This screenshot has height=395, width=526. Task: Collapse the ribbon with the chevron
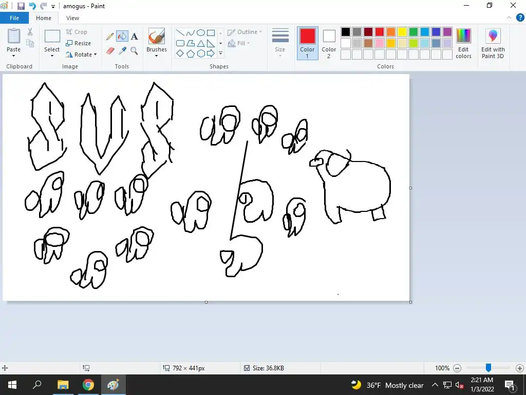pyautogui.click(x=509, y=18)
